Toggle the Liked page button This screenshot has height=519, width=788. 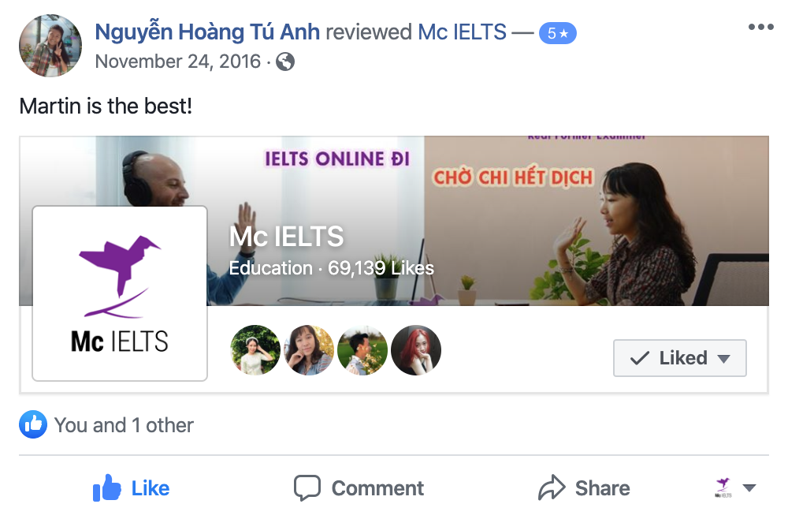[679, 358]
